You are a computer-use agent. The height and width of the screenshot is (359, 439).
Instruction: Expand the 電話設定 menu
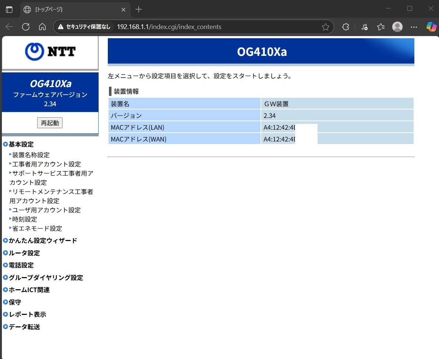18,265
